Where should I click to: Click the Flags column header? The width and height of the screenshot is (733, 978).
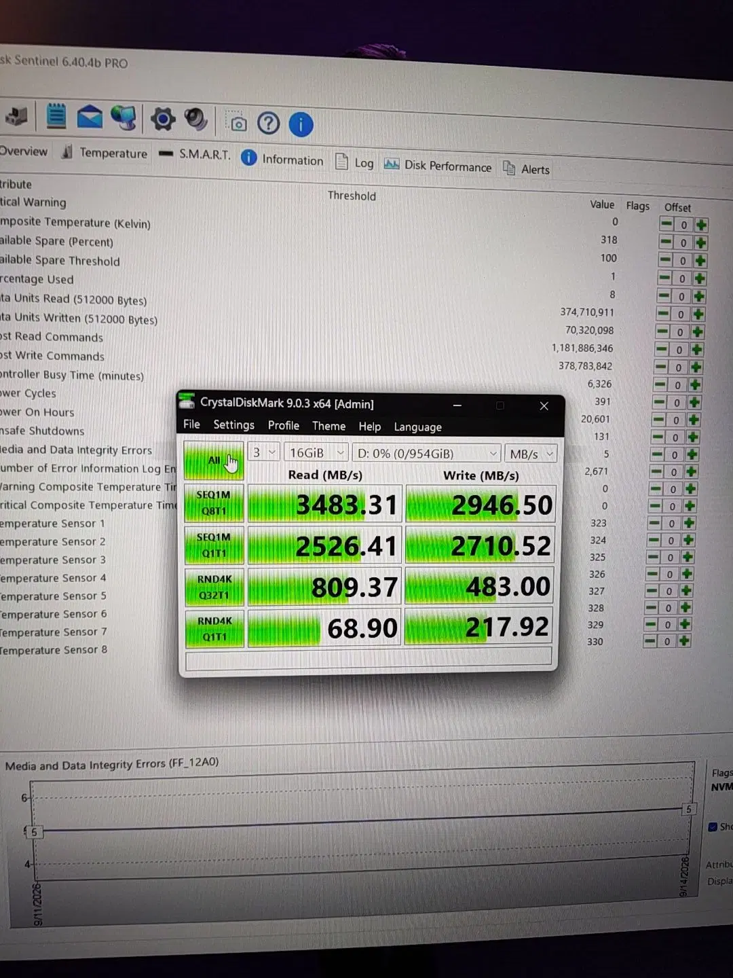tap(637, 206)
